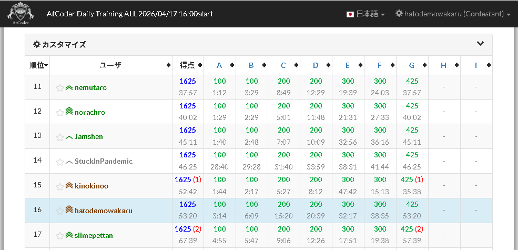Favorite StuckInPandemic with the star icon

pos(60,162)
